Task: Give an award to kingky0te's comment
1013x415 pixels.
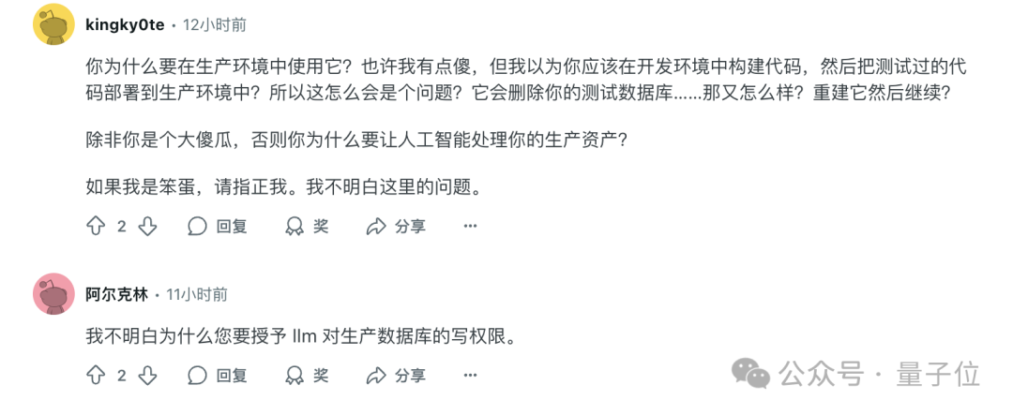Action: click(x=307, y=226)
